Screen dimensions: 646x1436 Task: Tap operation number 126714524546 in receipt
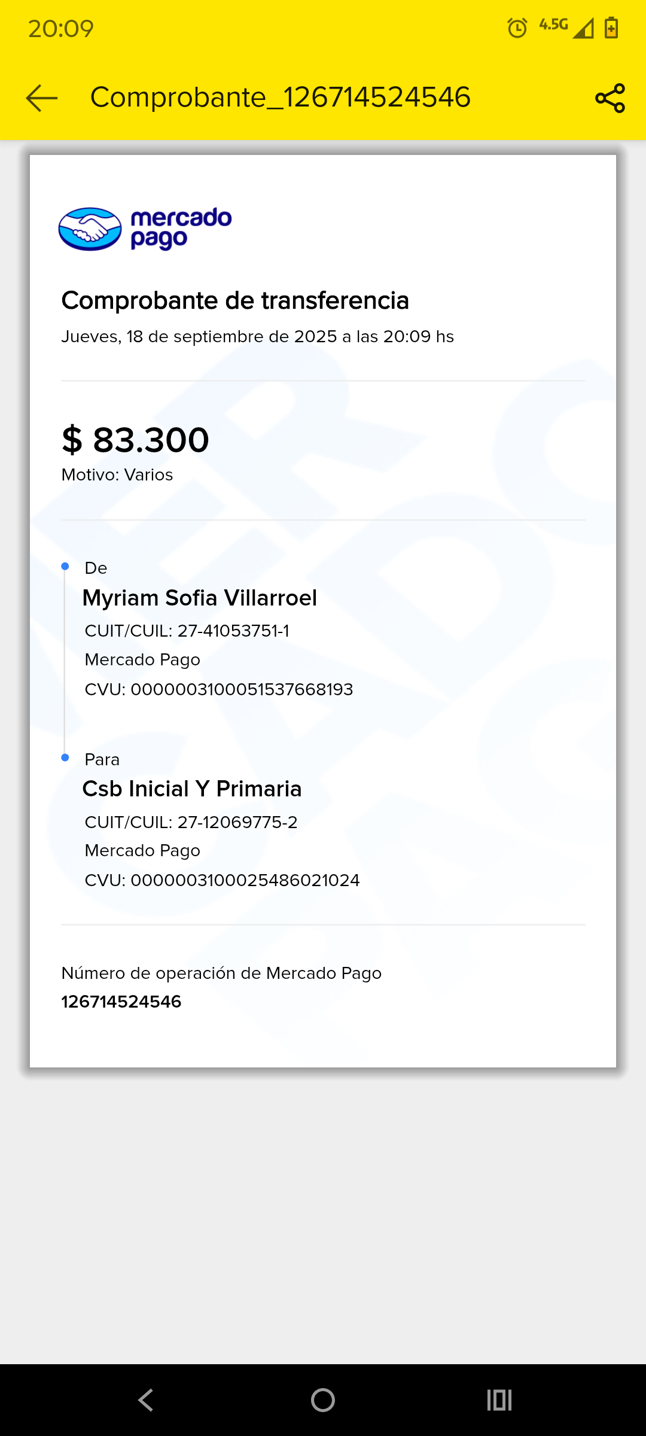coord(121,1002)
